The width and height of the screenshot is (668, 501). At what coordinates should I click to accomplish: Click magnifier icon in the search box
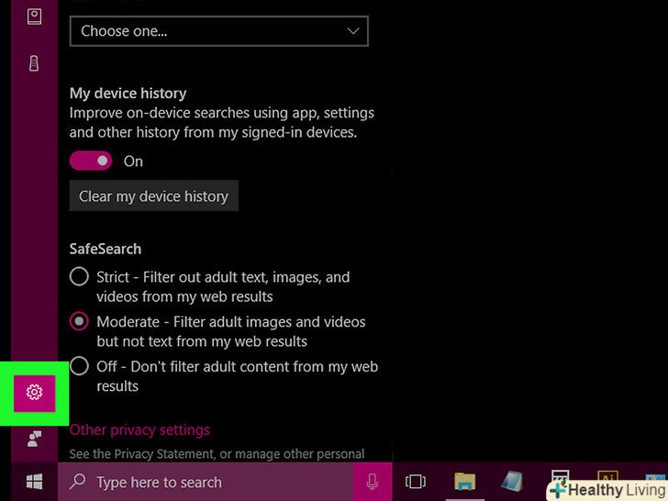[79, 482]
